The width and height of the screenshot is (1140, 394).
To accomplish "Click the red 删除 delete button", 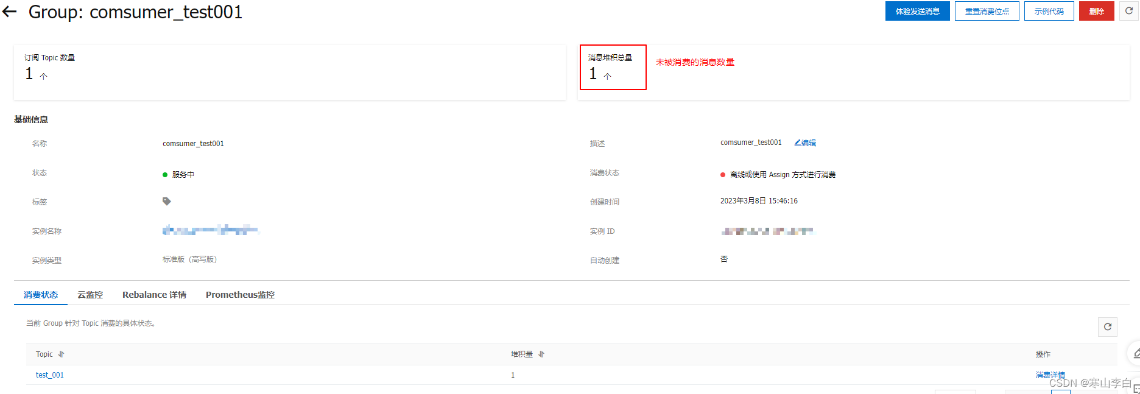I will [1096, 11].
